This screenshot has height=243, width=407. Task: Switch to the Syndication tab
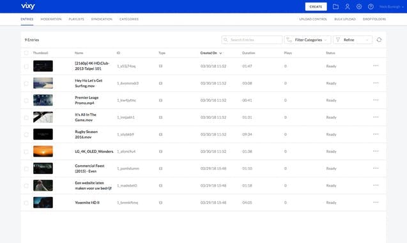pos(102,19)
